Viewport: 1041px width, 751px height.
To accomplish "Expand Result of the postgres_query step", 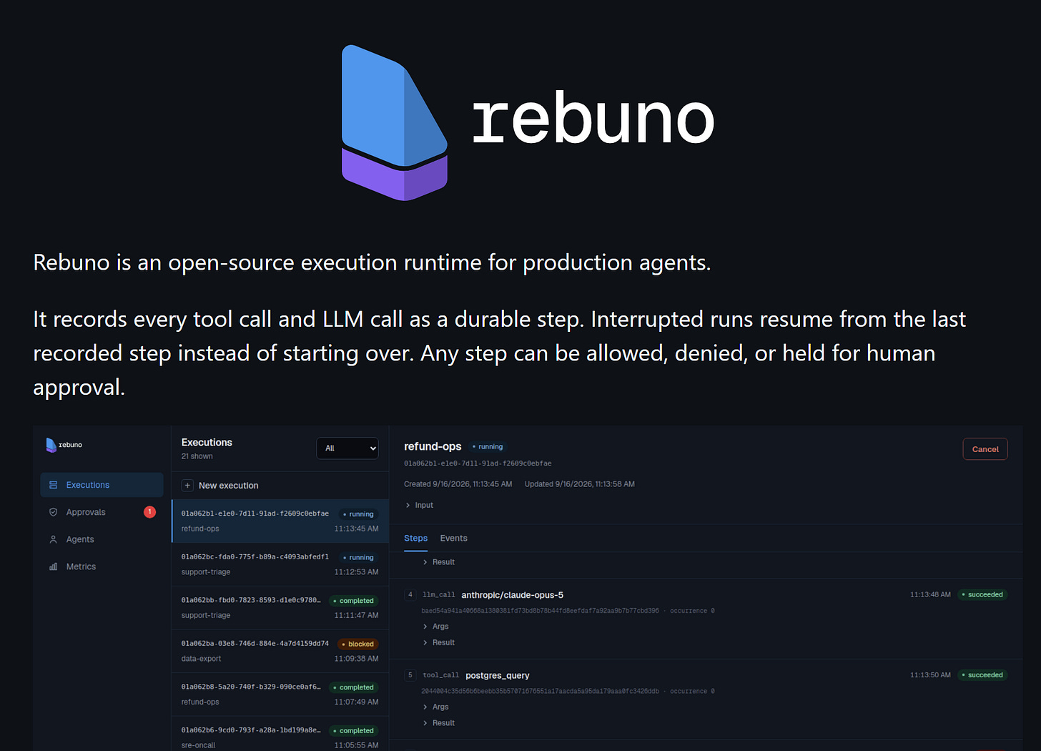I will (438, 723).
